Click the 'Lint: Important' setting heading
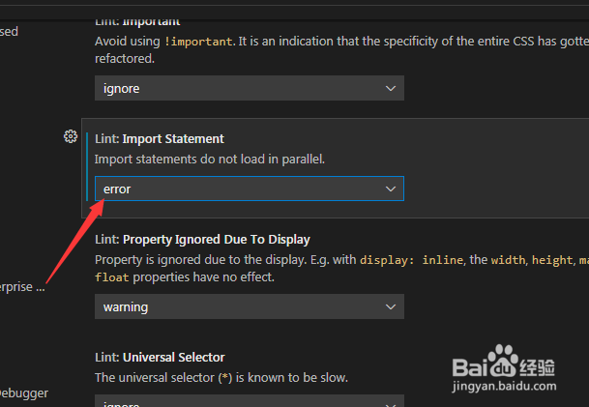 [137, 21]
